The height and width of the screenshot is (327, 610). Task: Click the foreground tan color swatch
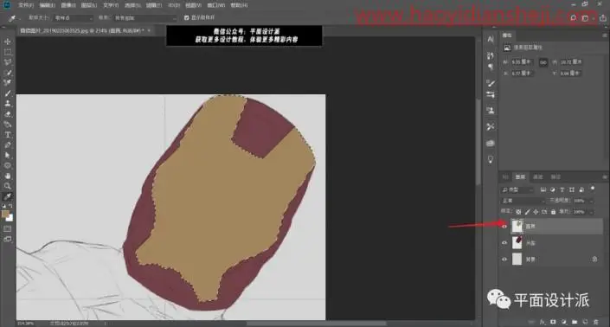5,214
